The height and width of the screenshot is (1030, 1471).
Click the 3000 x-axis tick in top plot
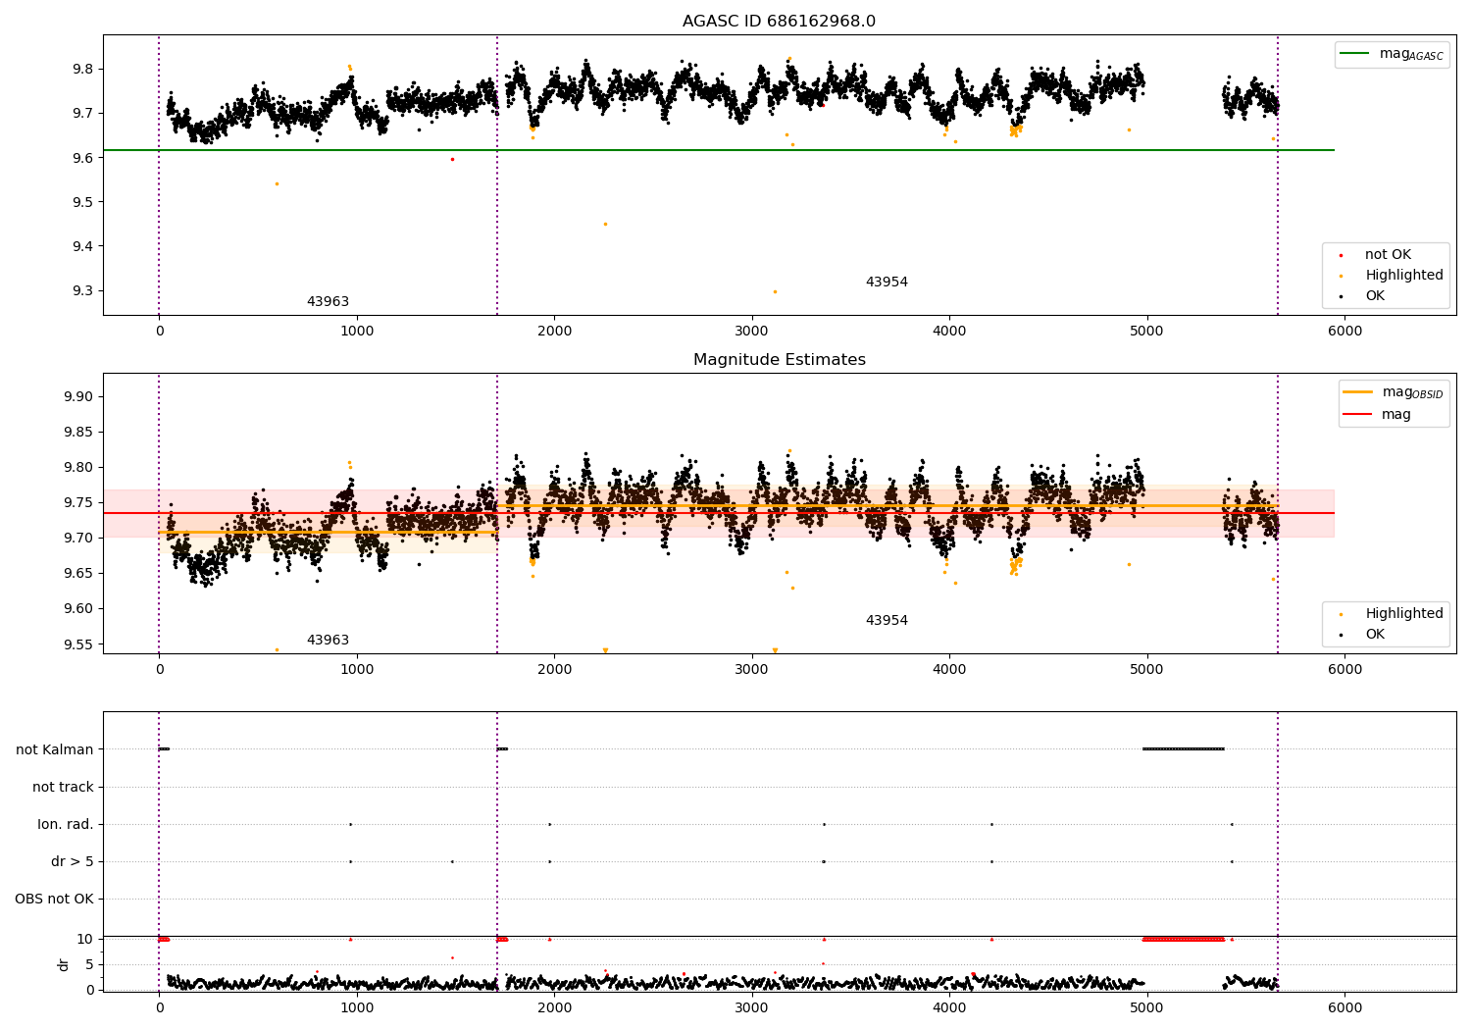752,332
